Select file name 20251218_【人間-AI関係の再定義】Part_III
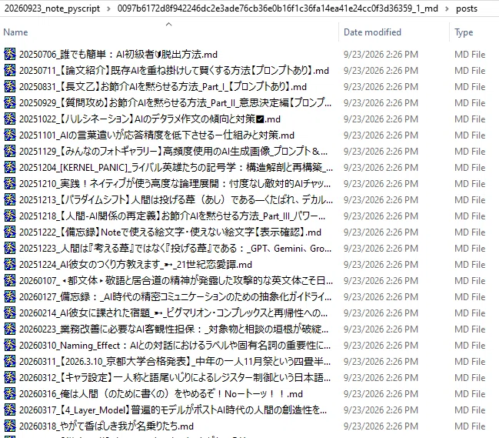 172,216
